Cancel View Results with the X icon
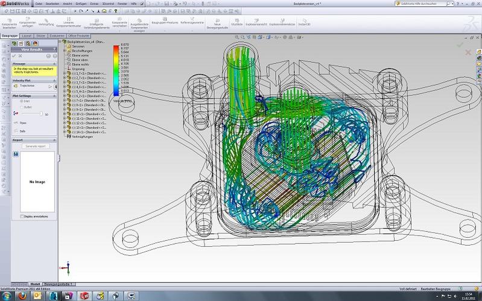 20,56
